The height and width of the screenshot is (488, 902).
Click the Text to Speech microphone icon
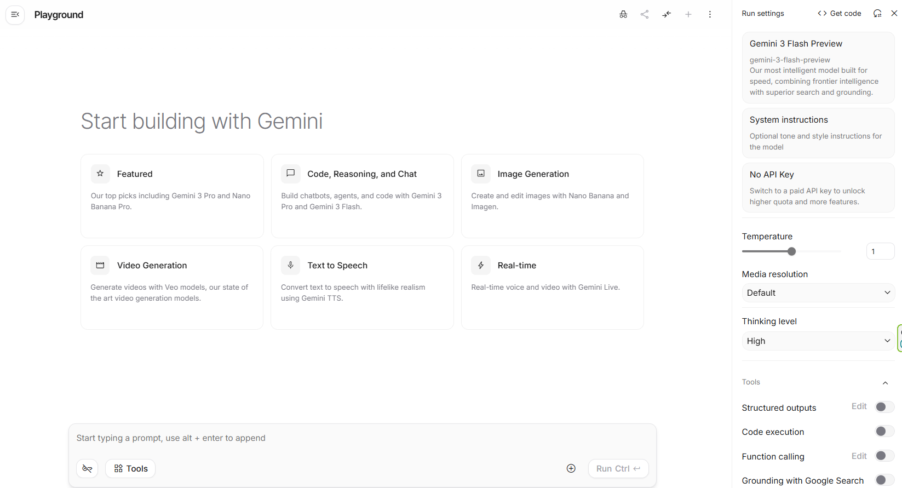[x=291, y=265]
